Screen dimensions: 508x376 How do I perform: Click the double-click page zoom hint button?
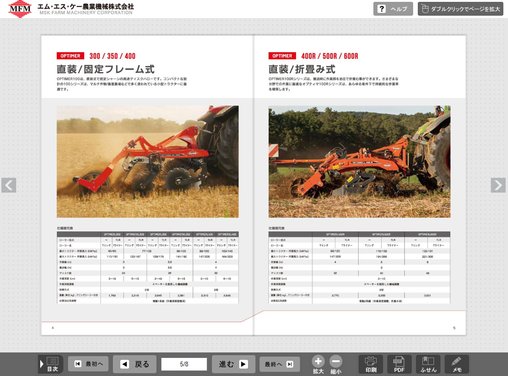[x=460, y=9]
